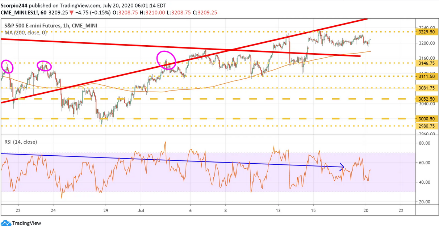The width and height of the screenshot is (439, 227).
Task: Select the 3052.50 price level label
Action: point(427,99)
